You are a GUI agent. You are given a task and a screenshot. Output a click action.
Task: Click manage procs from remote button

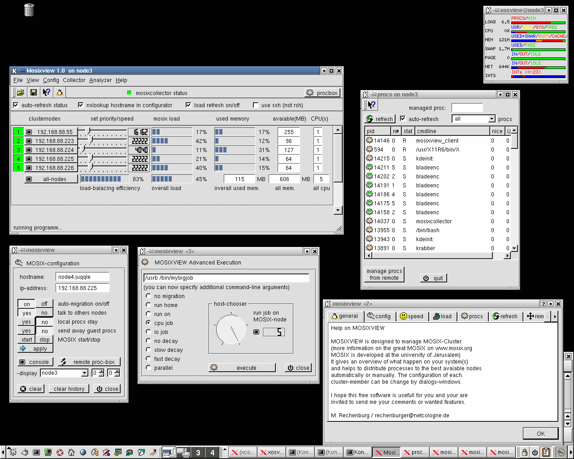tap(384, 274)
